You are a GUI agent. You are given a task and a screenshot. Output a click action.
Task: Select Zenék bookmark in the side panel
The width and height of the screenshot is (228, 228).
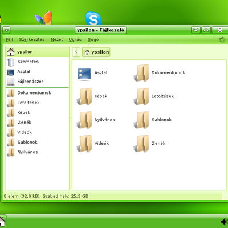[x=37, y=123]
